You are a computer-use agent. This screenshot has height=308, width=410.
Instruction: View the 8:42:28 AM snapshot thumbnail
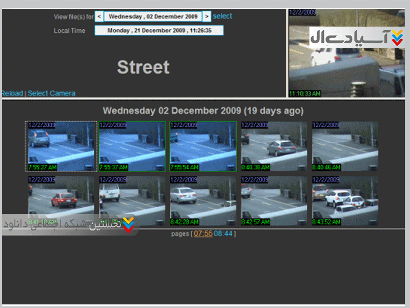[x=203, y=202]
